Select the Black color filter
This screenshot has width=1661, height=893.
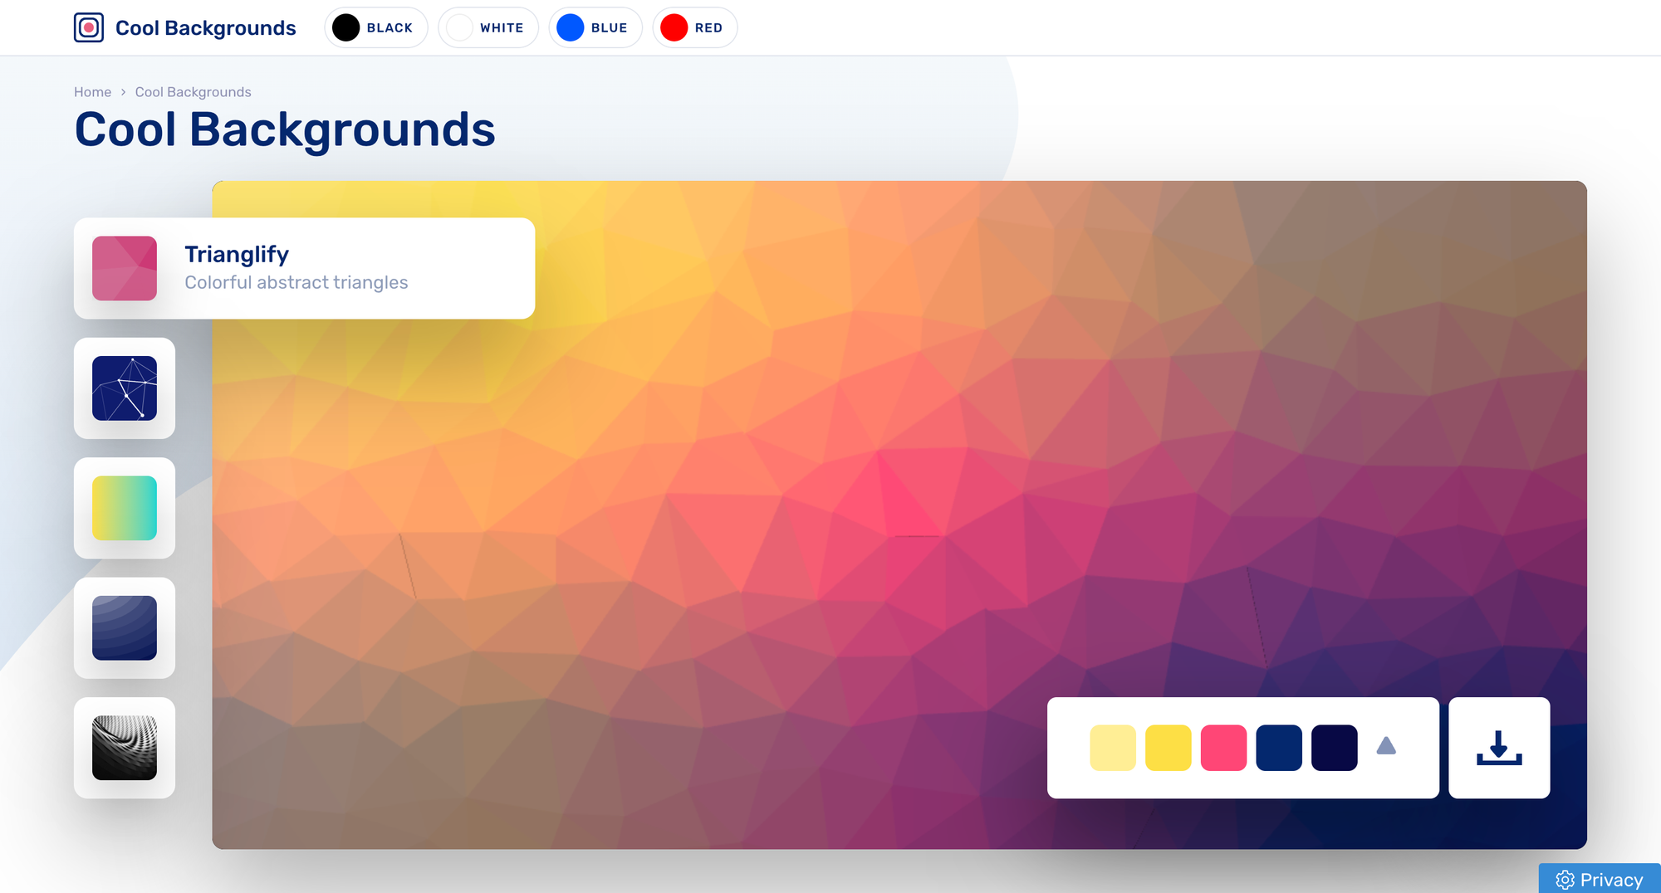pyautogui.click(x=376, y=27)
